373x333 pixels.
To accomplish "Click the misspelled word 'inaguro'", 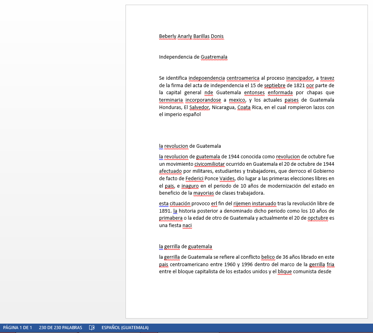I will [x=190, y=186].
